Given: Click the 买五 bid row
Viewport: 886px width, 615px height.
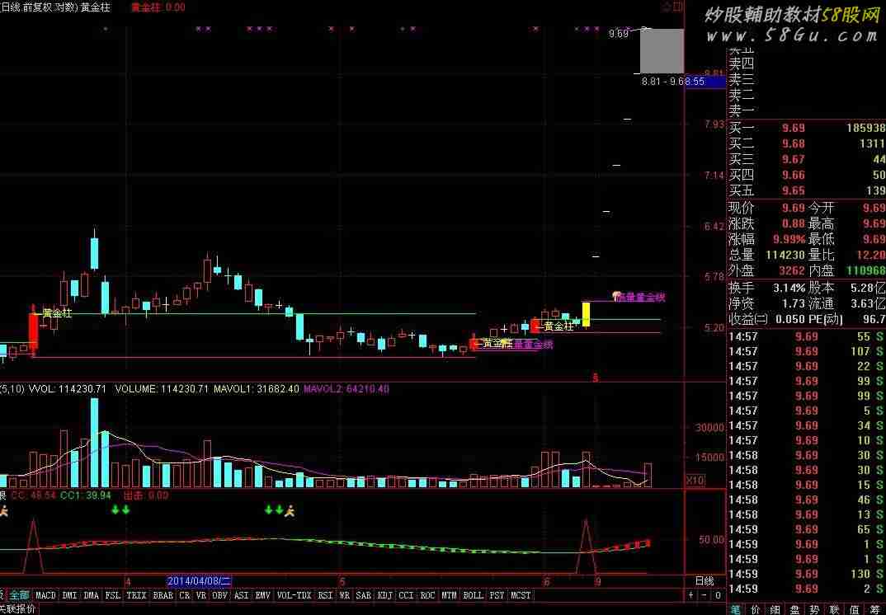Looking at the screenshot, I should coord(807,191).
